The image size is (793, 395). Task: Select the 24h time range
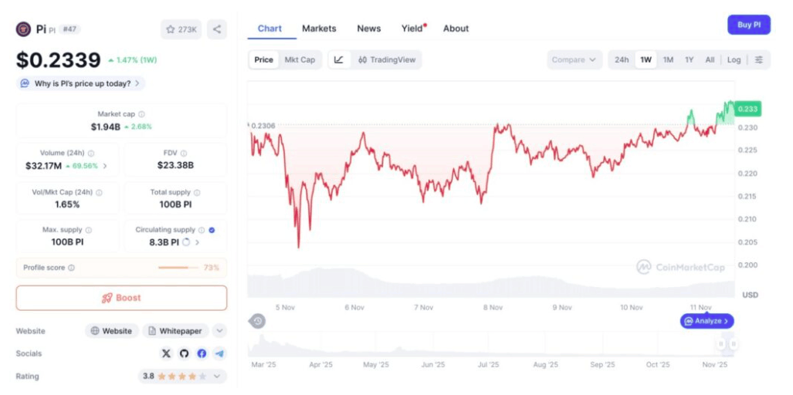point(622,59)
